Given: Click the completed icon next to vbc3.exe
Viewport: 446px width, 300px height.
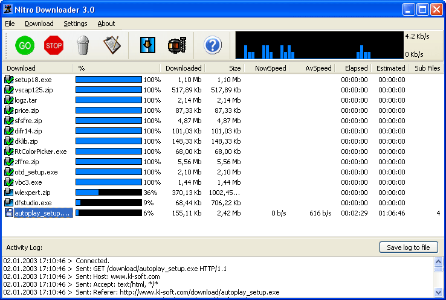Looking at the screenshot, I should (x=9, y=182).
